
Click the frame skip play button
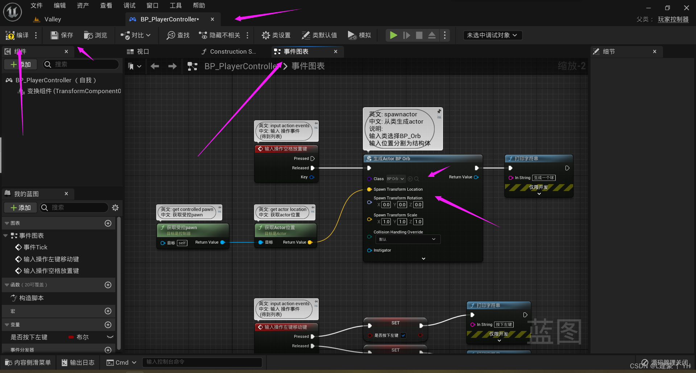407,35
